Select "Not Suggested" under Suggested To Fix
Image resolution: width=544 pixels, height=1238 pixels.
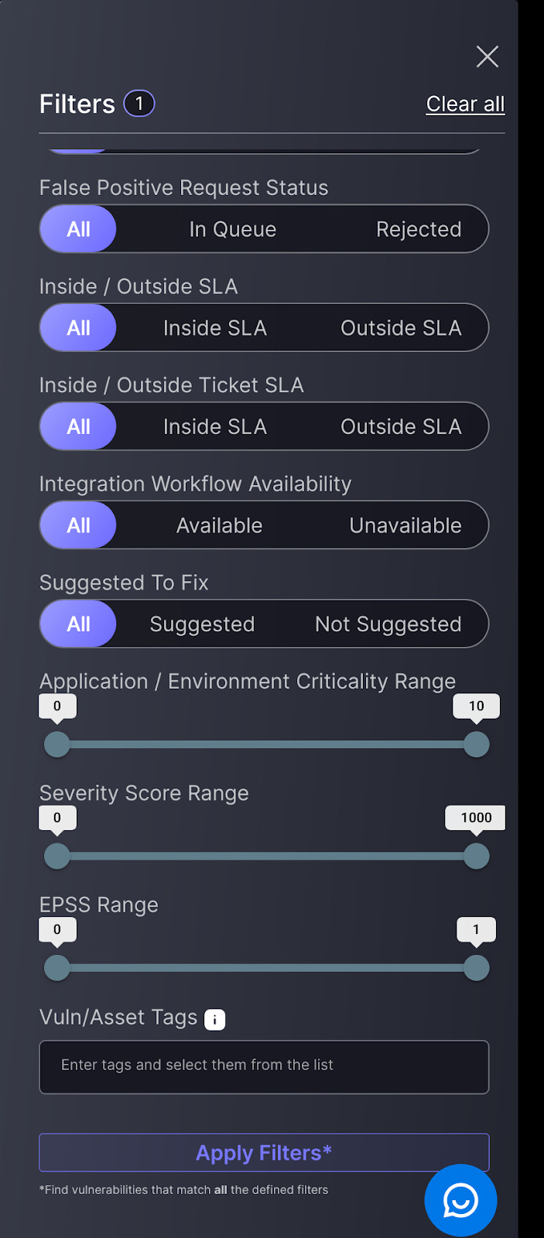click(x=387, y=624)
